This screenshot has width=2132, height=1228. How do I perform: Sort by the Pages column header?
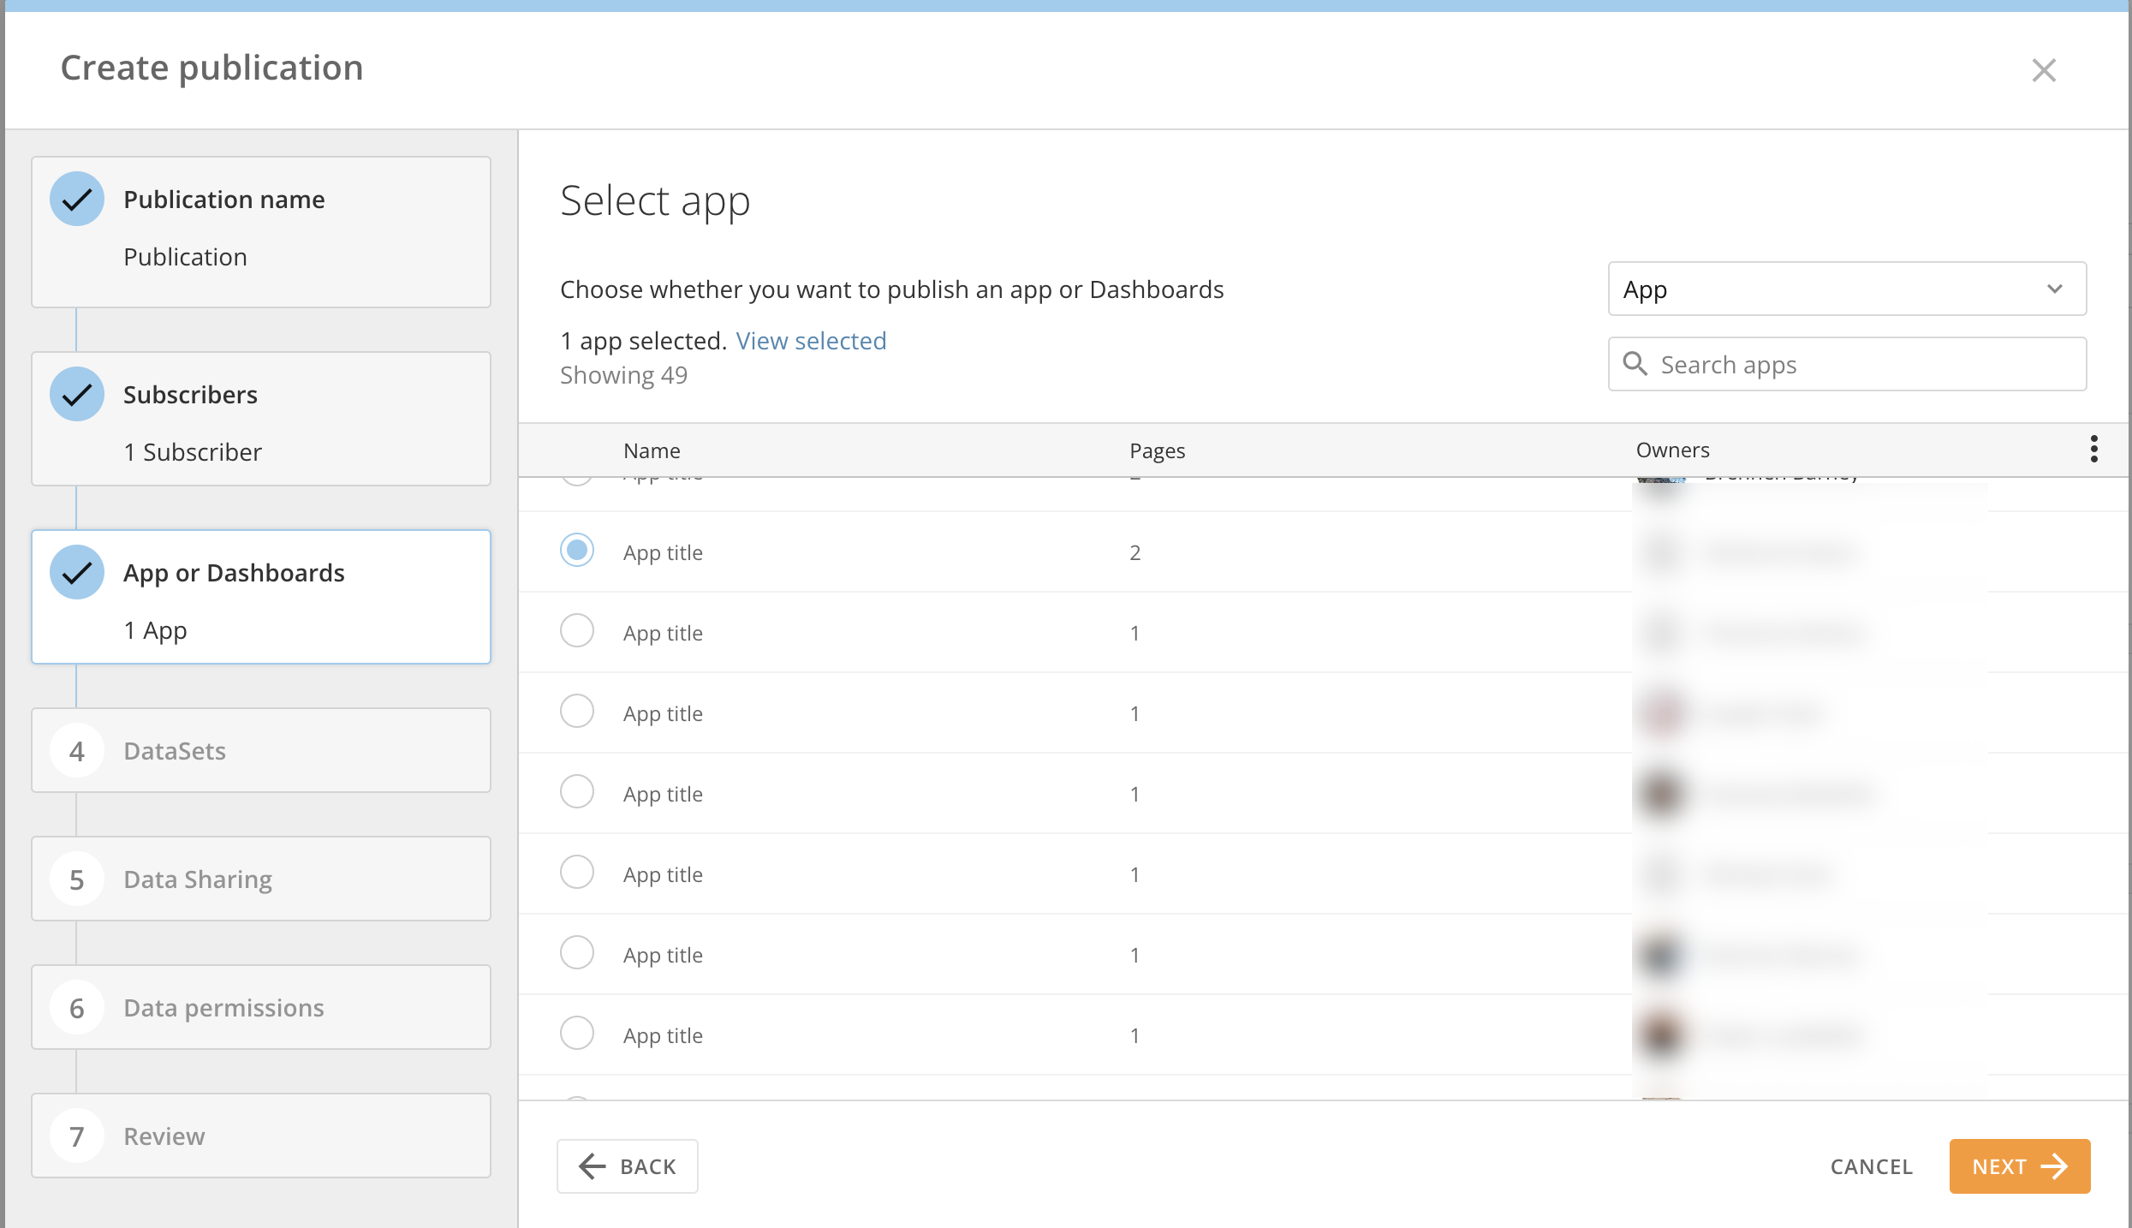(1157, 450)
